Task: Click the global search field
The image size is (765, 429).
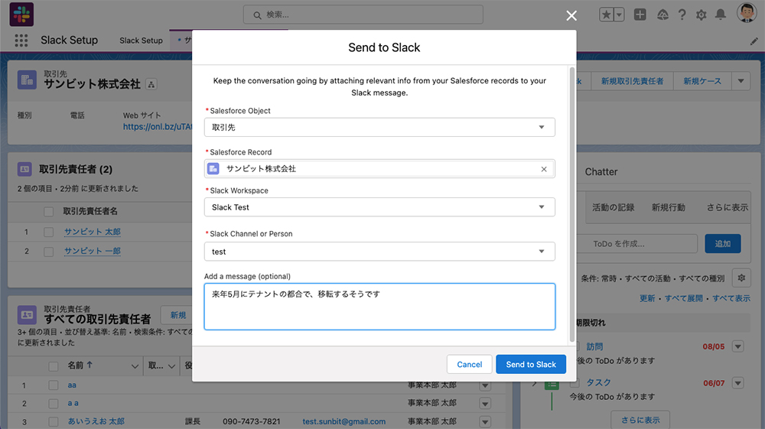Action: pos(363,15)
